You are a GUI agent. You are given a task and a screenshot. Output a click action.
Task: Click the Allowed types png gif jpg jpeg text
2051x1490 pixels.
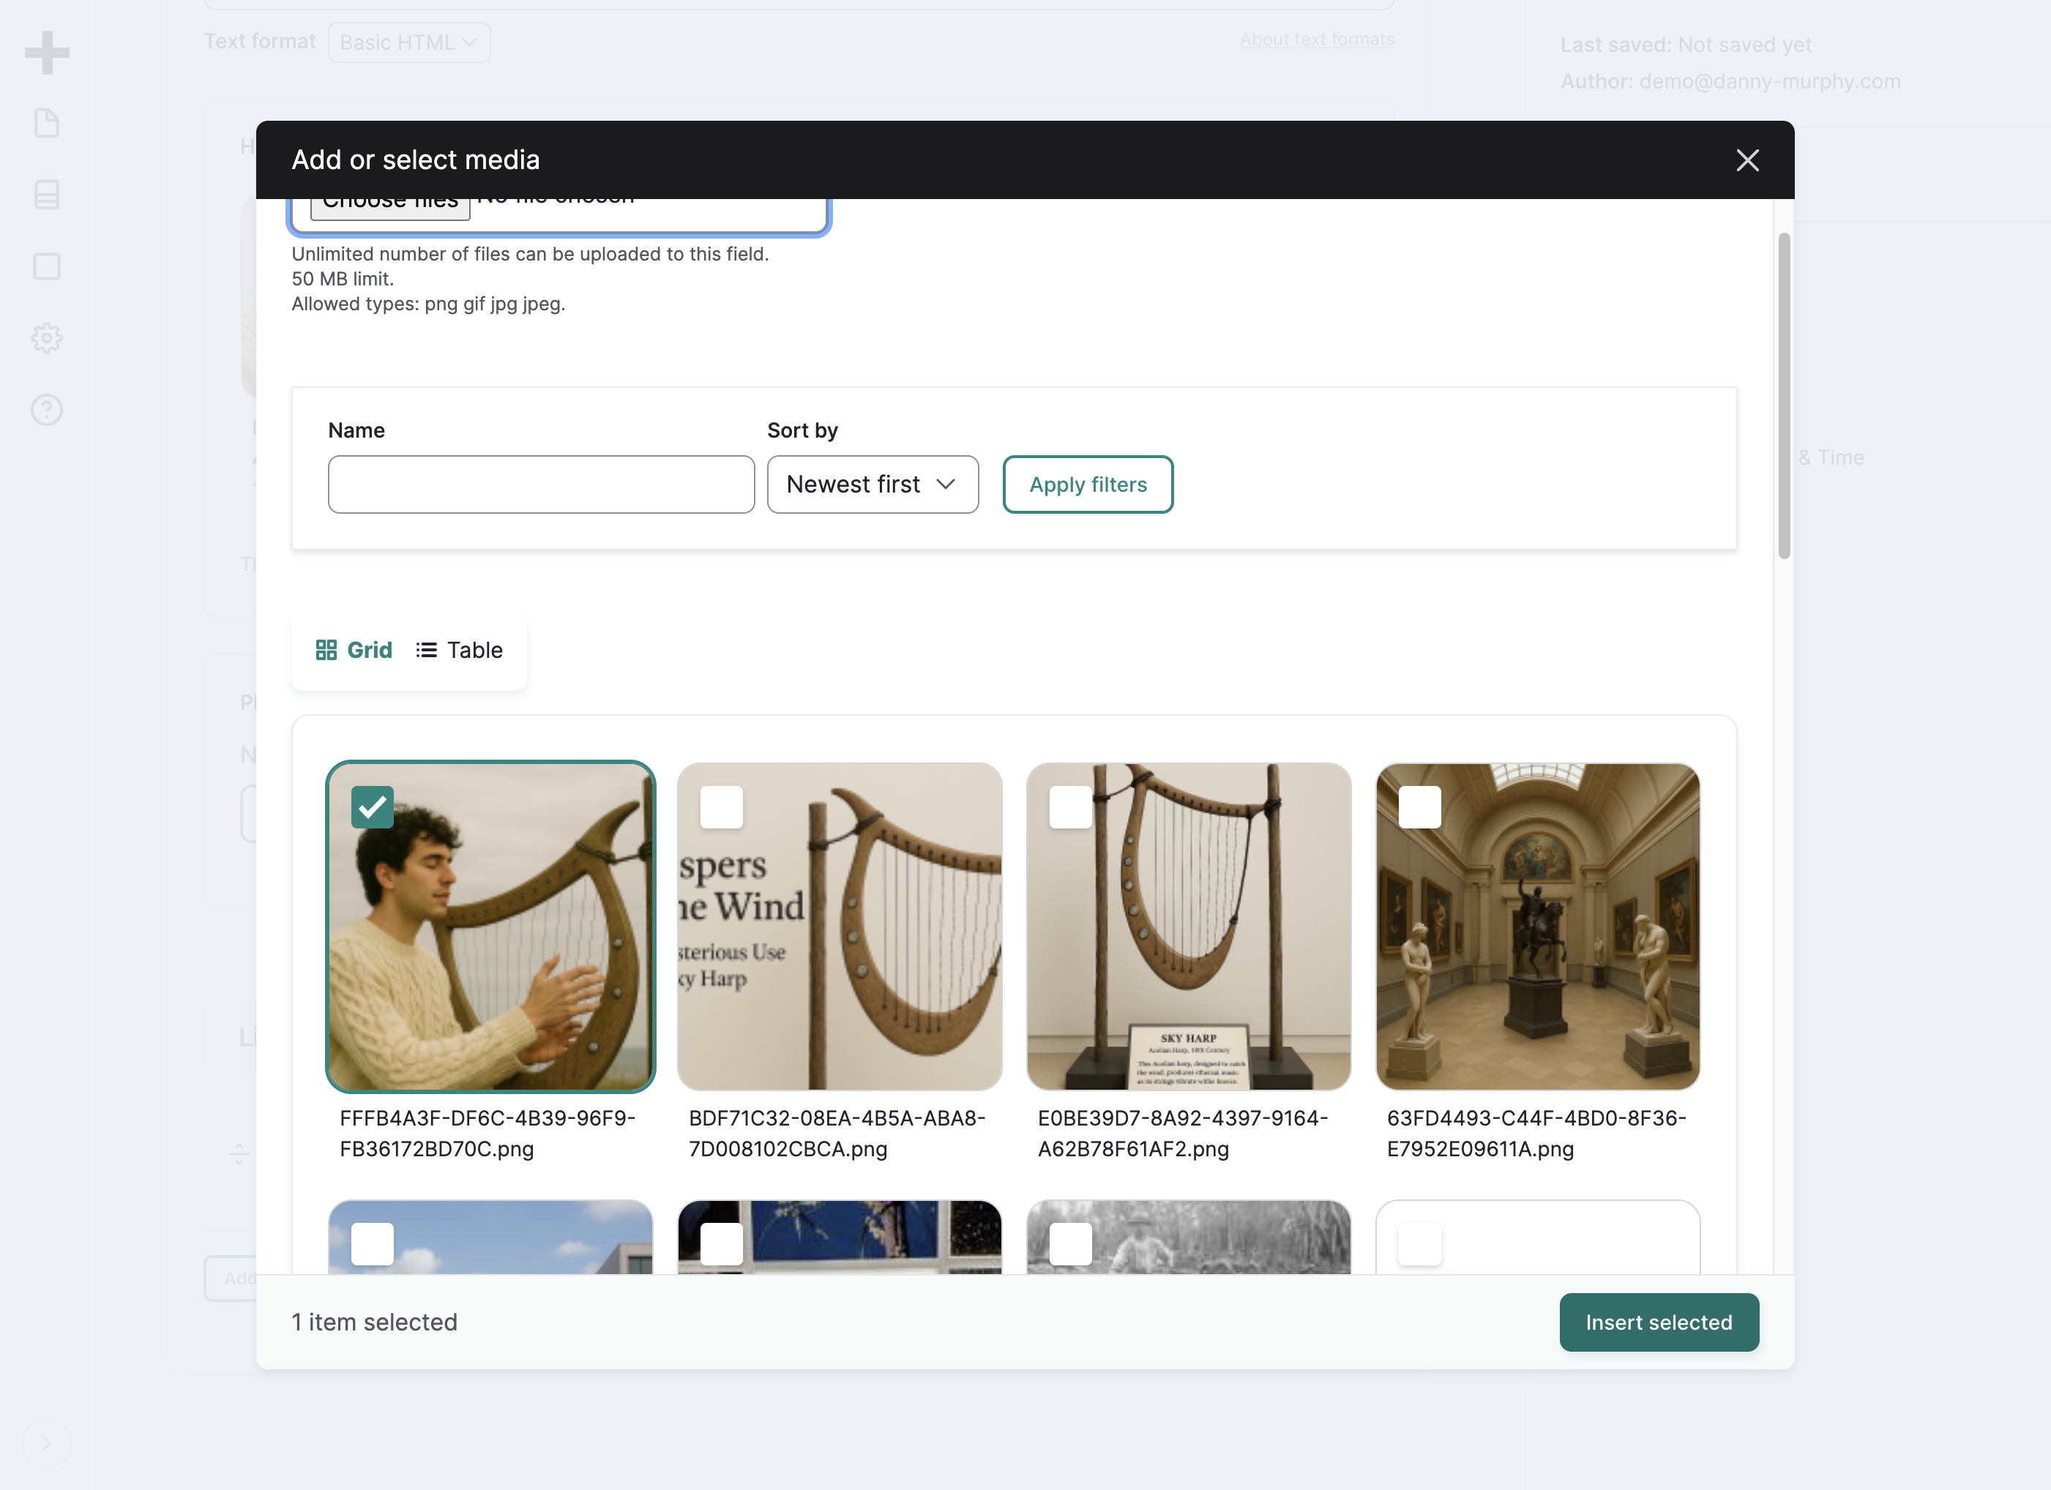point(427,304)
